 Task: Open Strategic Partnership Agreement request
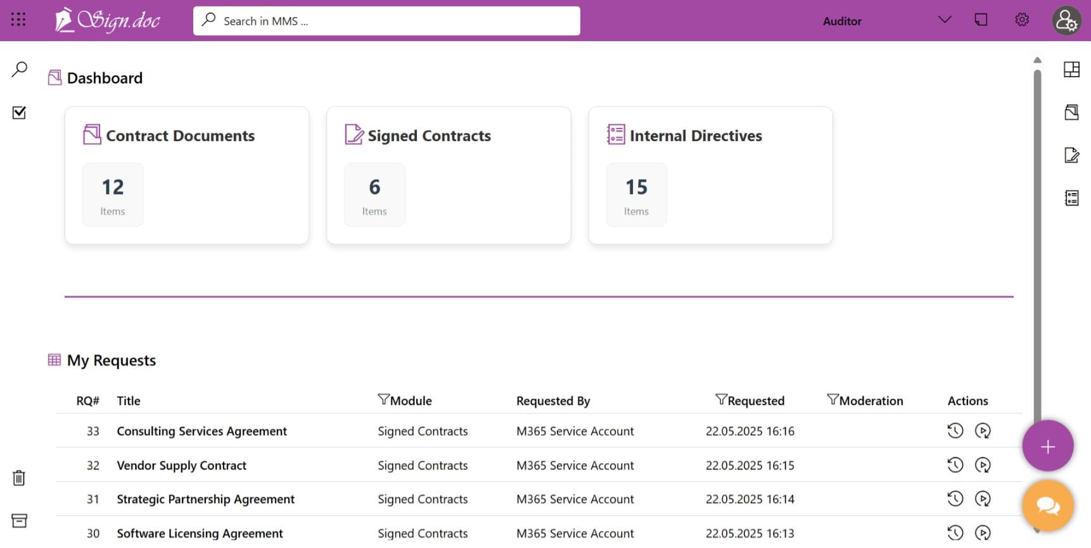[x=205, y=499]
